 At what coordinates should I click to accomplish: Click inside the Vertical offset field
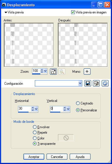[x=57, y=109]
